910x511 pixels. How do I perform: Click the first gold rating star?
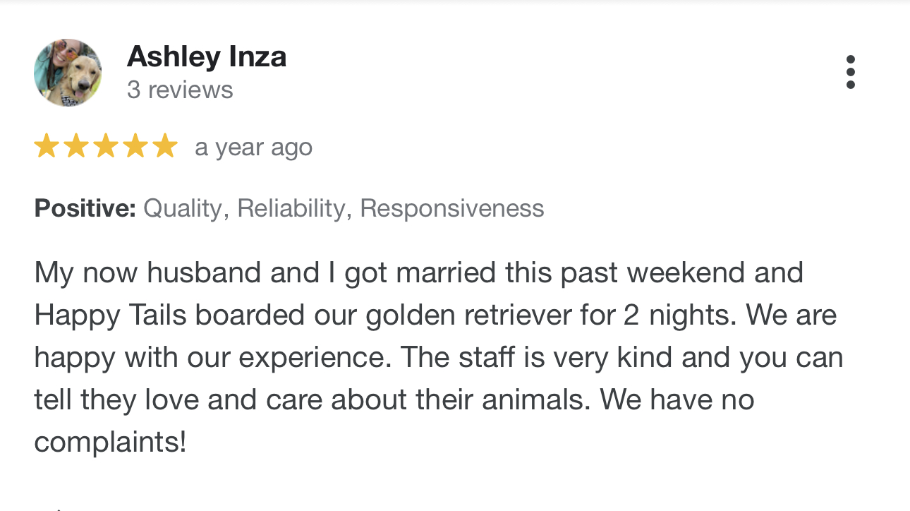[x=46, y=147]
